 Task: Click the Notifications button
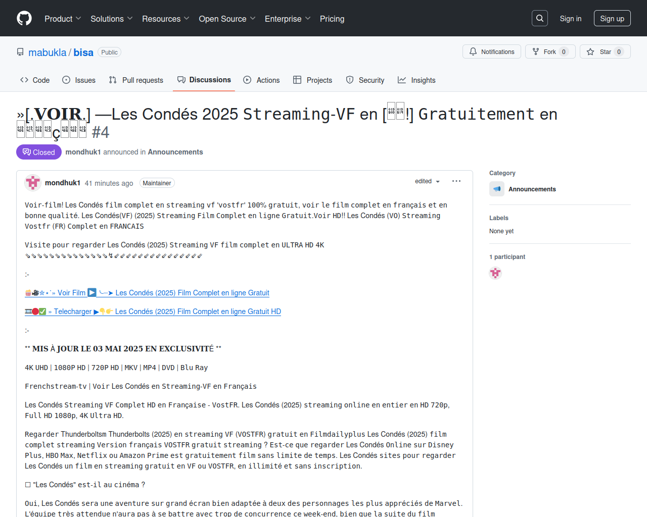[492, 51]
